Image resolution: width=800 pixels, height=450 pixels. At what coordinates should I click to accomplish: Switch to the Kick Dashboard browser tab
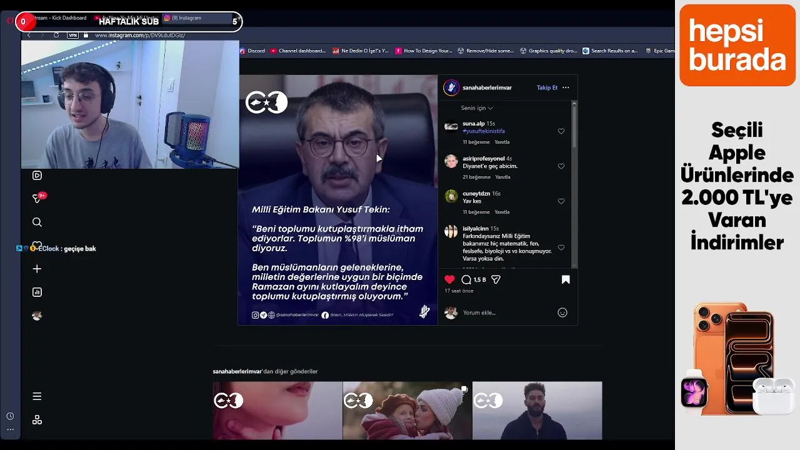point(59,18)
